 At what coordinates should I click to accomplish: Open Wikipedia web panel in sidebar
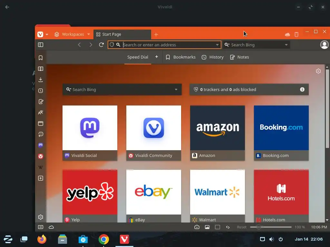(x=41, y=167)
